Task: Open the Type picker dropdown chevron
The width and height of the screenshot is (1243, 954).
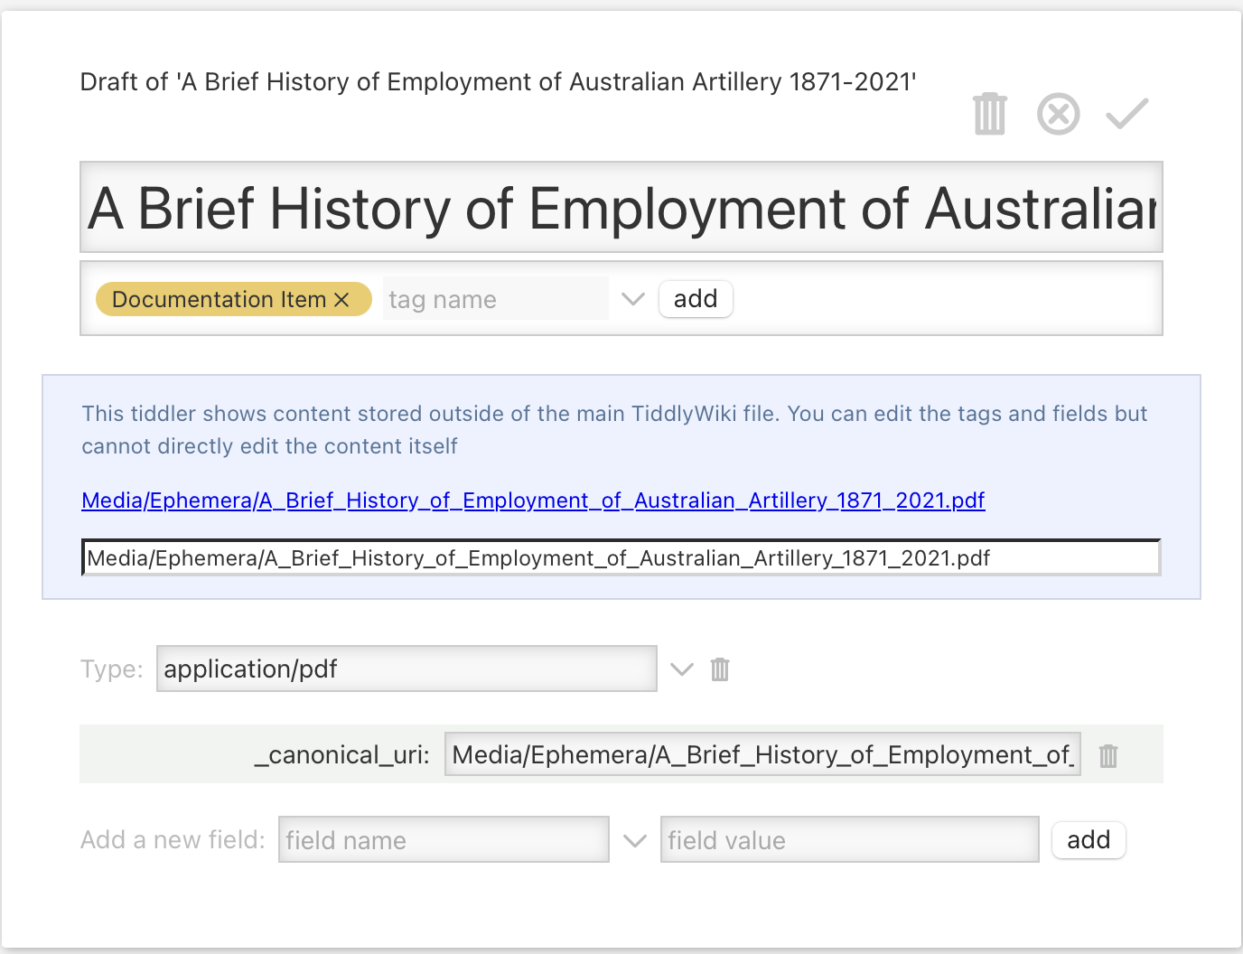Action: click(x=682, y=669)
